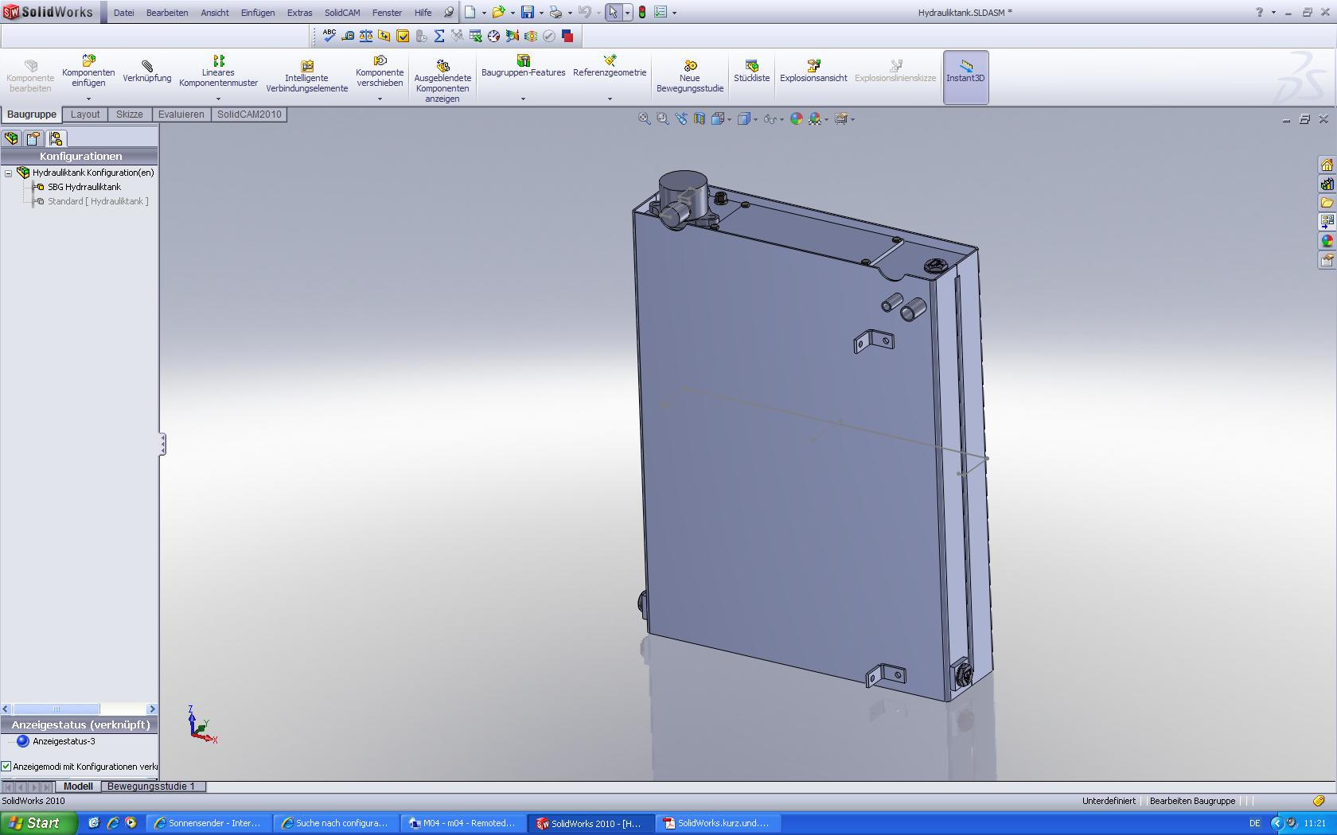Switch to Bewegungsstudie 1 bottom tab
Screen dimensions: 1337x835
pyautogui.click(x=151, y=786)
